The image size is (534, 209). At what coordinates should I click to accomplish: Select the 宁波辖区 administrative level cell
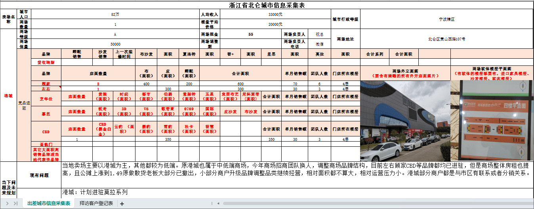(x=446, y=19)
